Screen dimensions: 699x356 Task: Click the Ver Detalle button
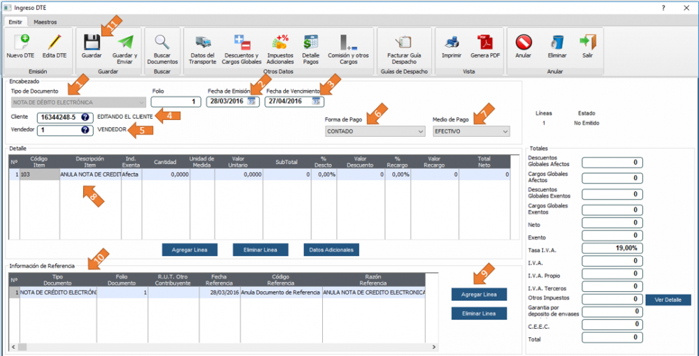pyautogui.click(x=668, y=300)
